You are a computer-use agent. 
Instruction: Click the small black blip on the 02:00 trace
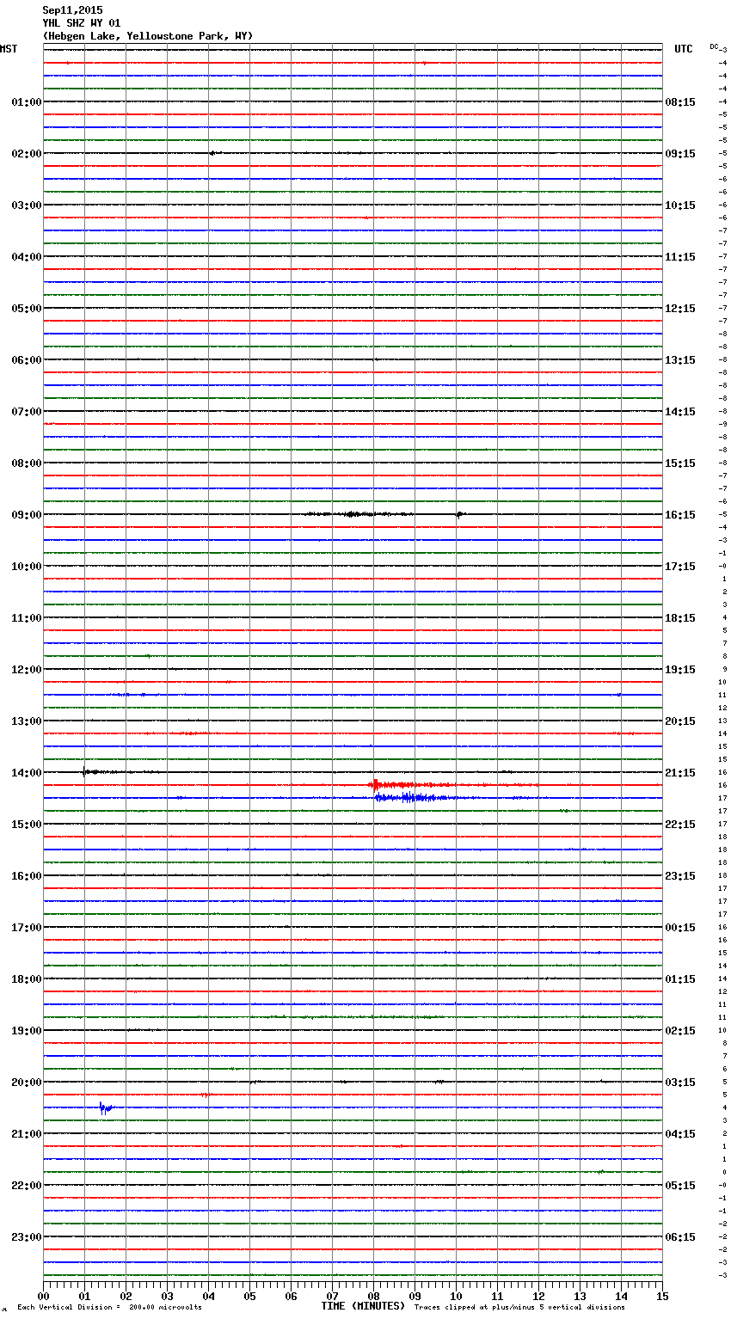(x=214, y=153)
